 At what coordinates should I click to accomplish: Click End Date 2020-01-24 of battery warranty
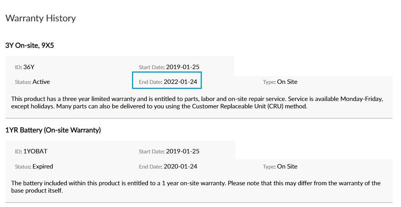(168, 167)
